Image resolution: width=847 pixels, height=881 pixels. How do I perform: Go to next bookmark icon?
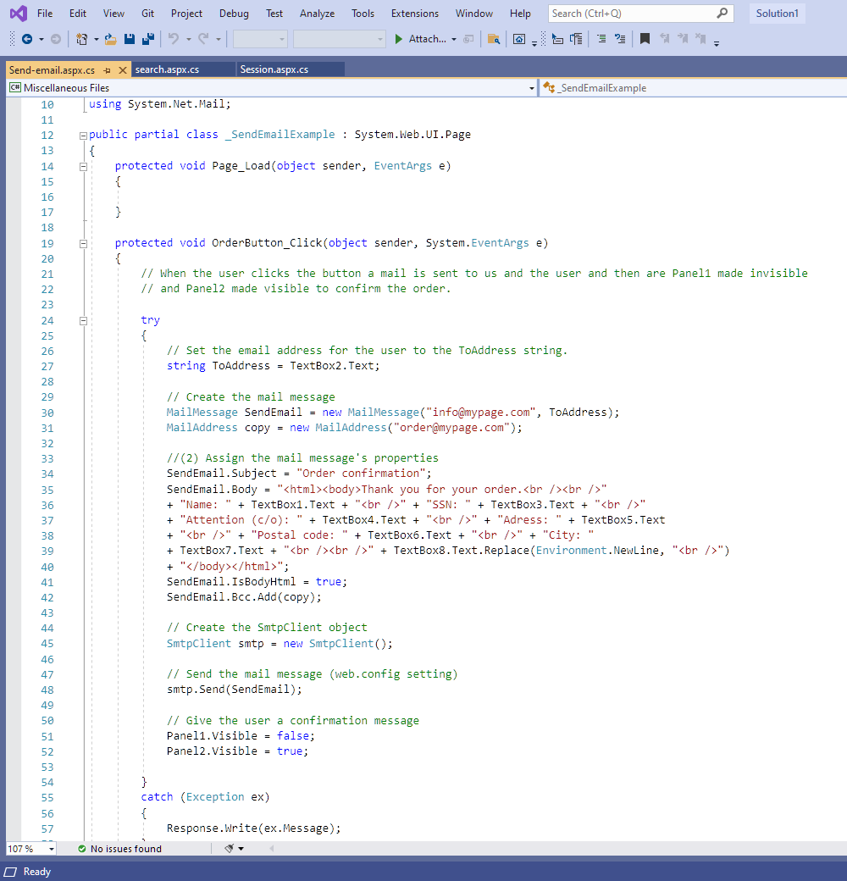(x=683, y=39)
